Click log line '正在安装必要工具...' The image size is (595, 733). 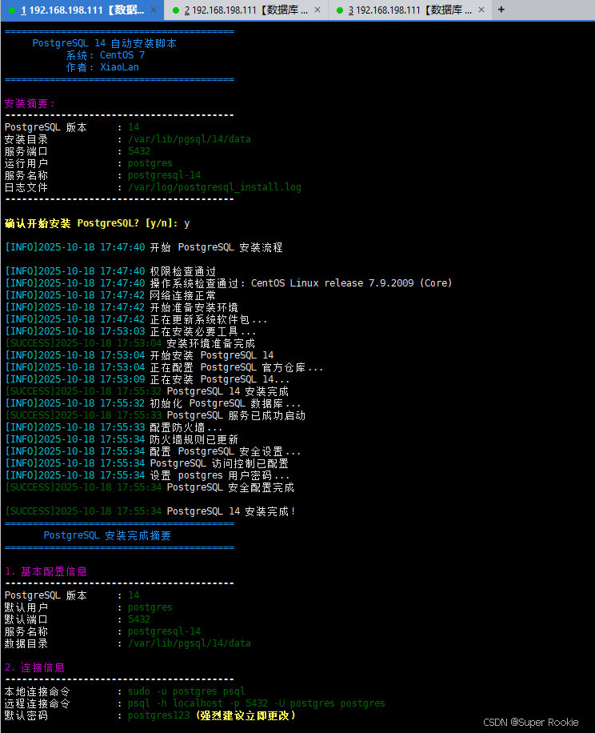(130, 331)
